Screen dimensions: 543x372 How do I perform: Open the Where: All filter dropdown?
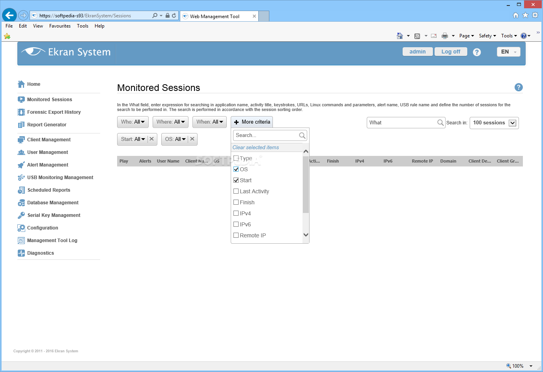[170, 122]
